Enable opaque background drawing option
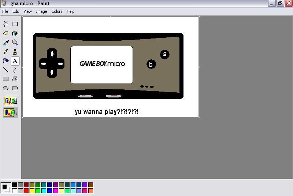Screen dimensions: 293x196 [11, 101]
